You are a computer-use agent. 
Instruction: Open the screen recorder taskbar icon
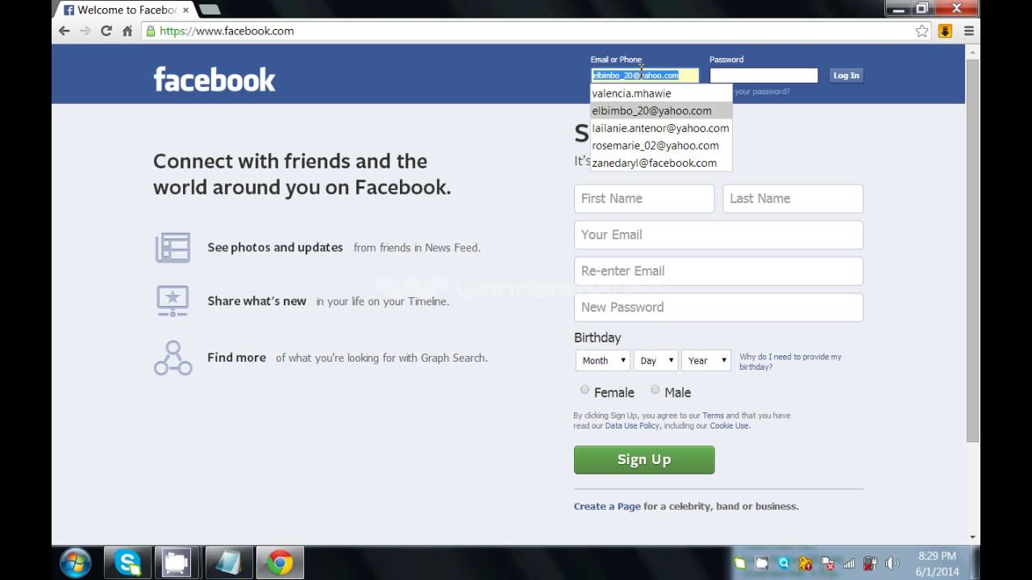point(175,562)
